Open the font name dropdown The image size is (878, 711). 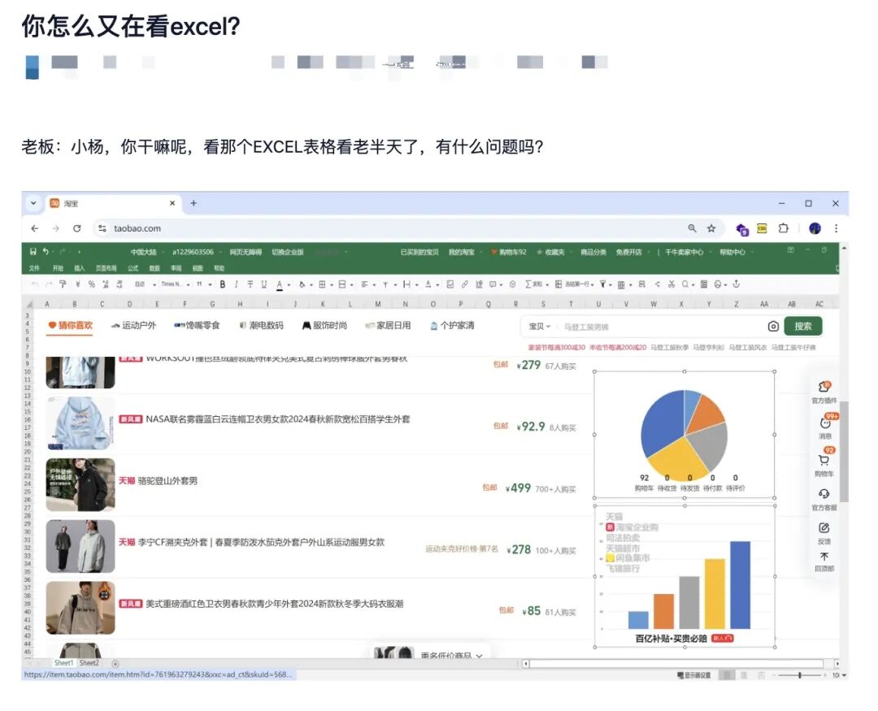tap(189, 284)
